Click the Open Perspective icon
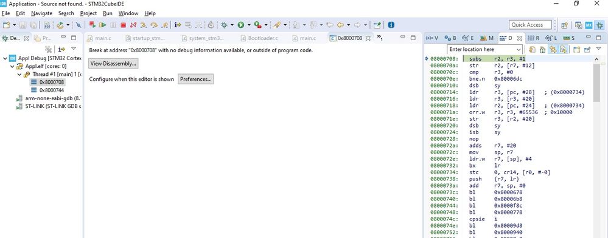 point(565,25)
